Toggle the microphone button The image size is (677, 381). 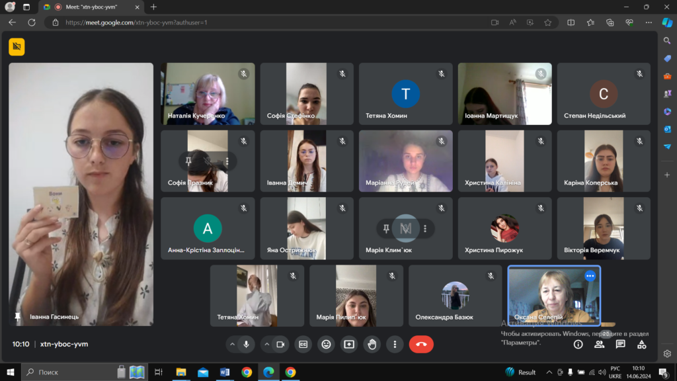pos(246,344)
